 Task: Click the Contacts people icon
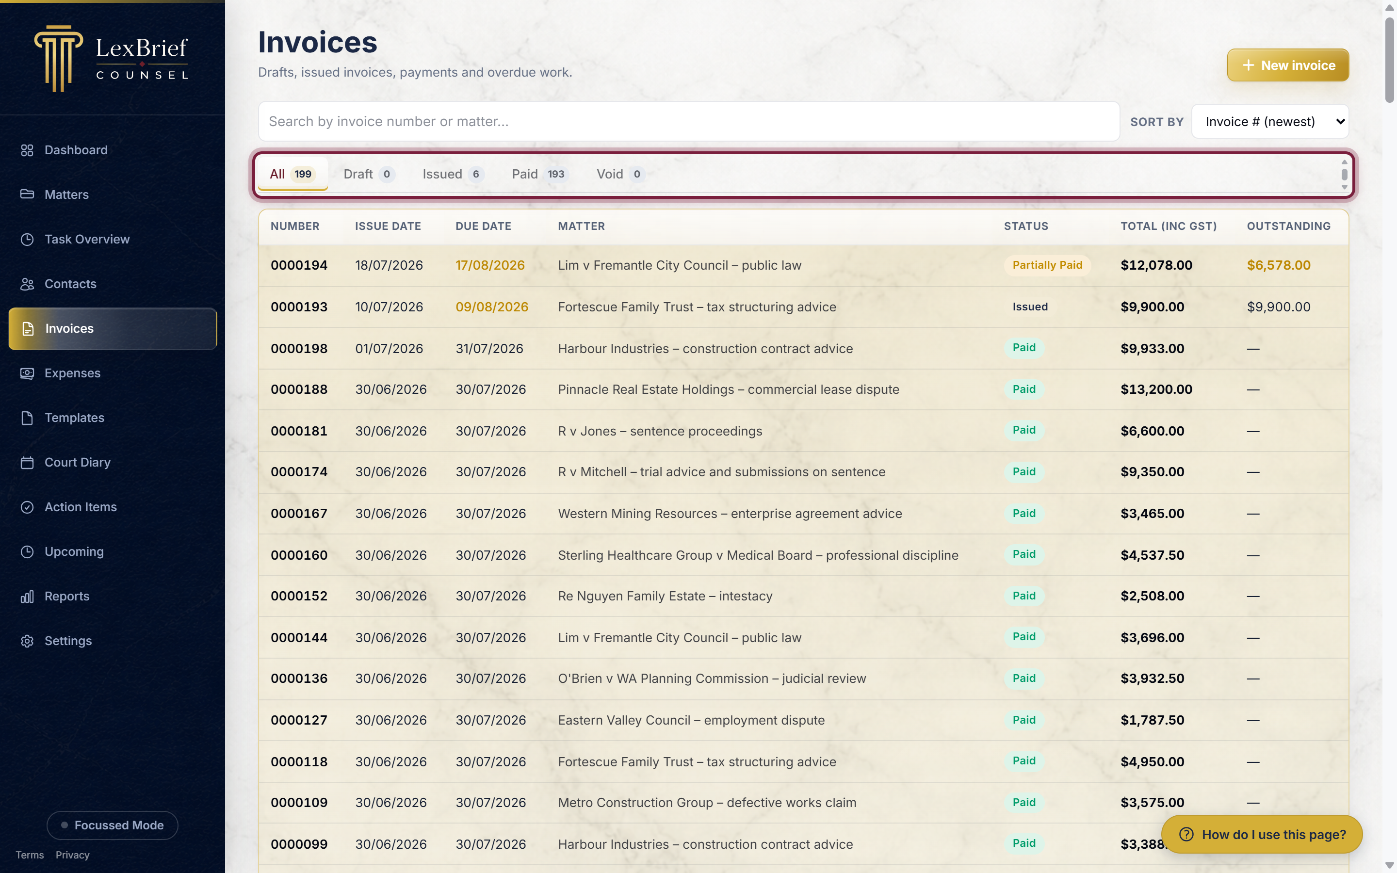click(x=27, y=284)
